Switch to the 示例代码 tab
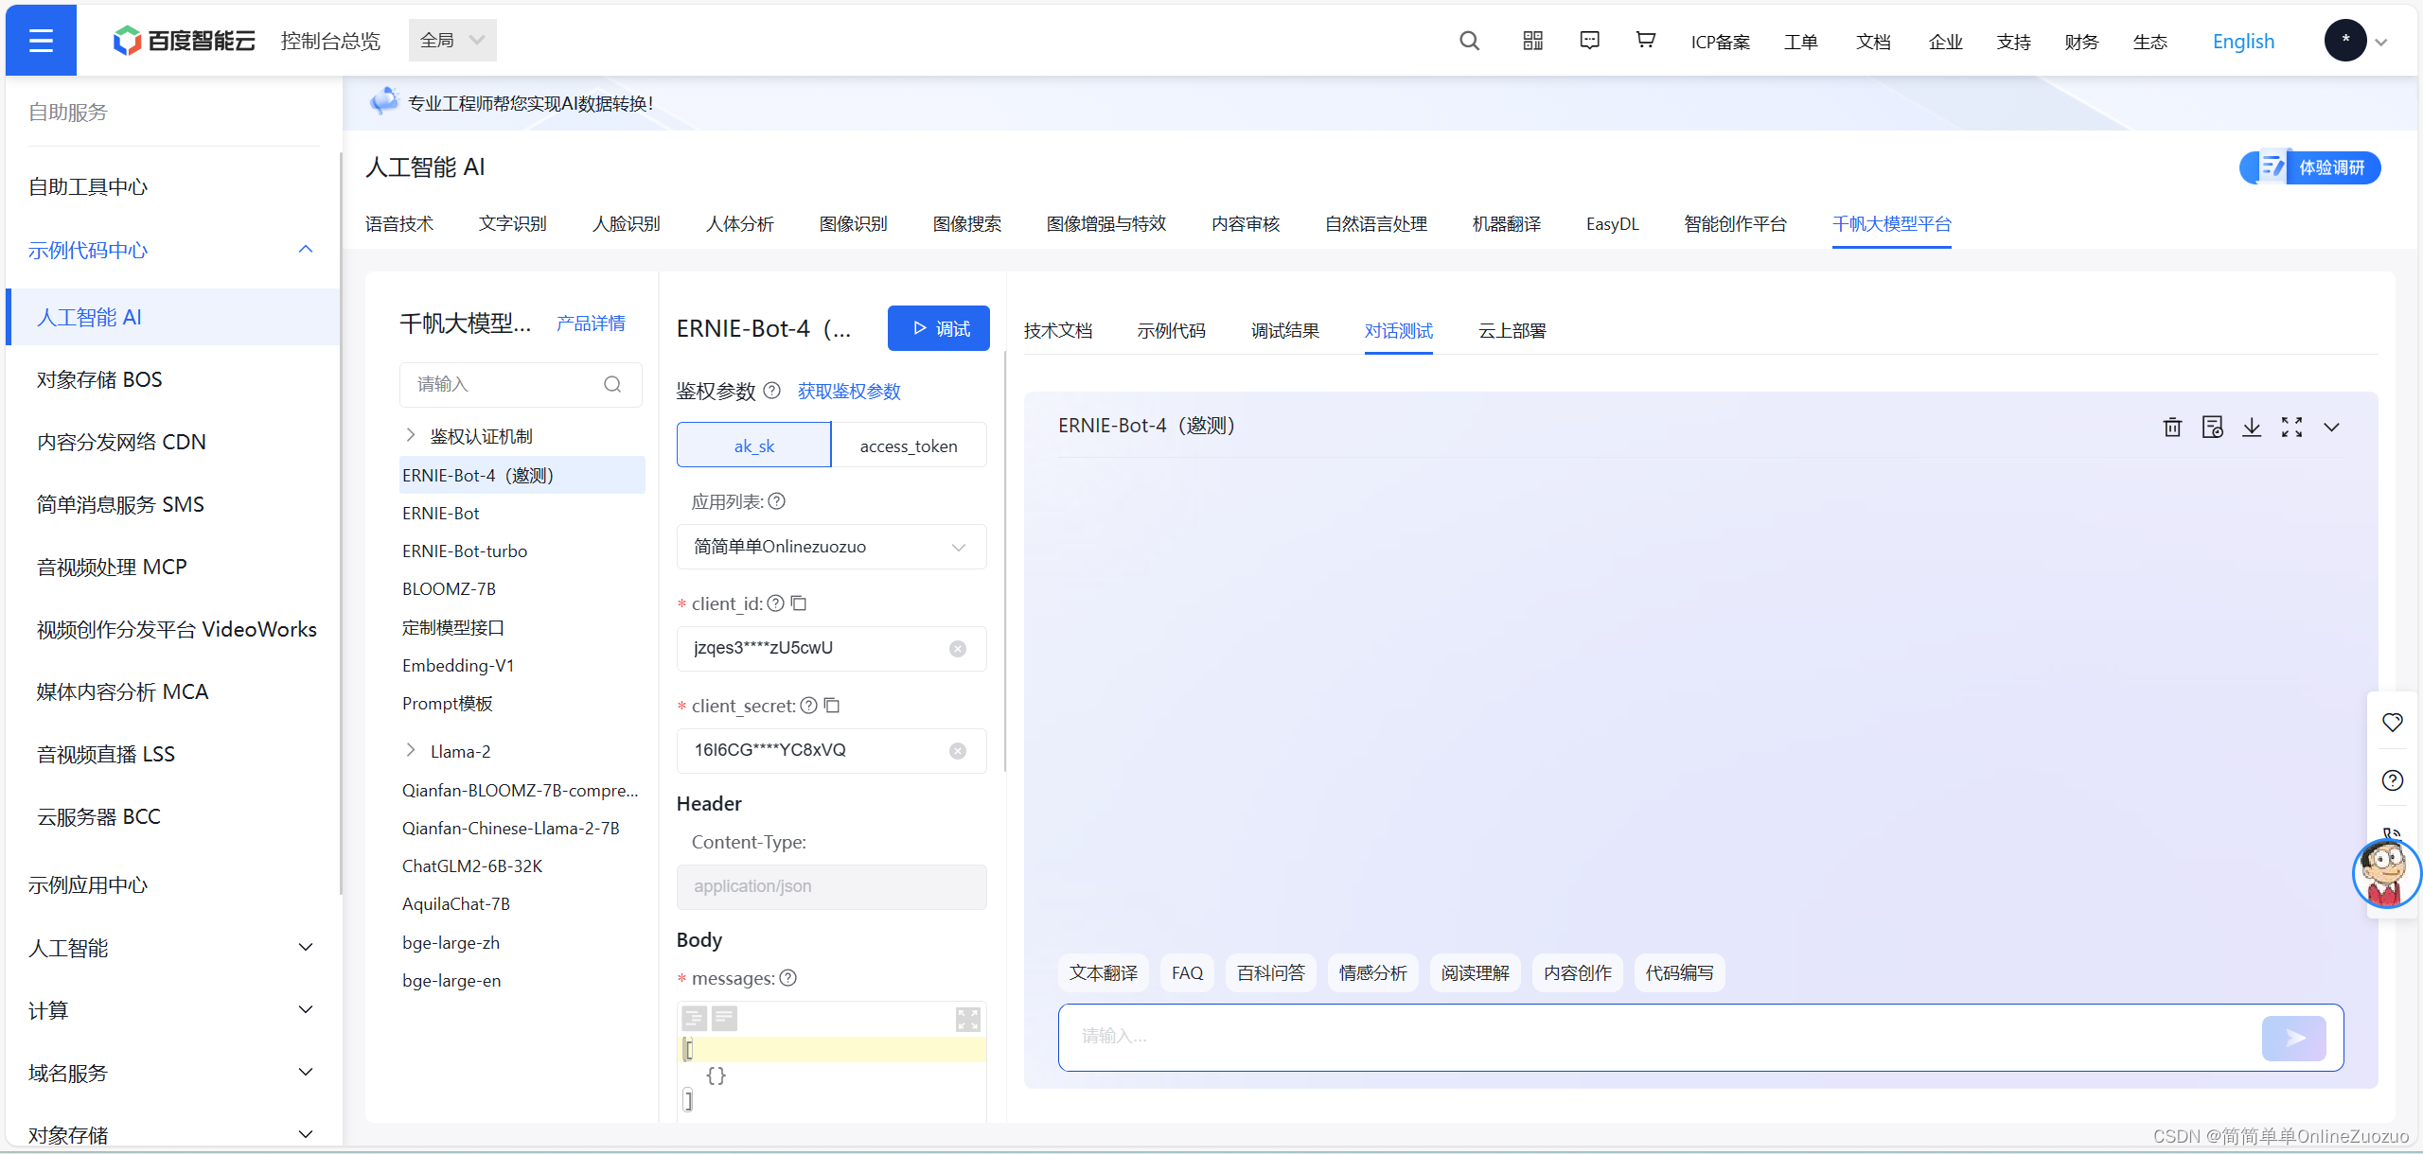Screen dimensions: 2423x1154 1172,331
